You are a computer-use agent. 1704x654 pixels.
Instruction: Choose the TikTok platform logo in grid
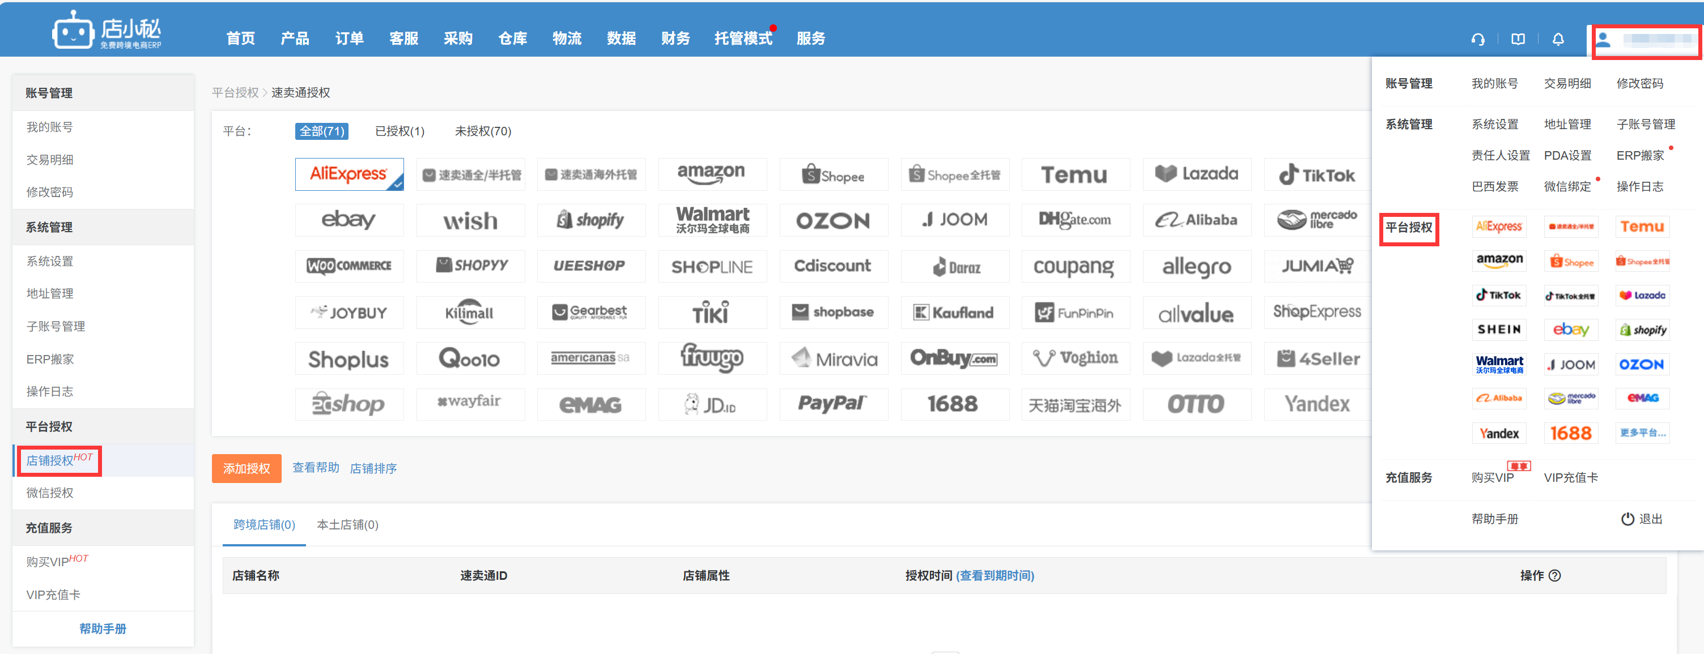pyautogui.click(x=1318, y=174)
